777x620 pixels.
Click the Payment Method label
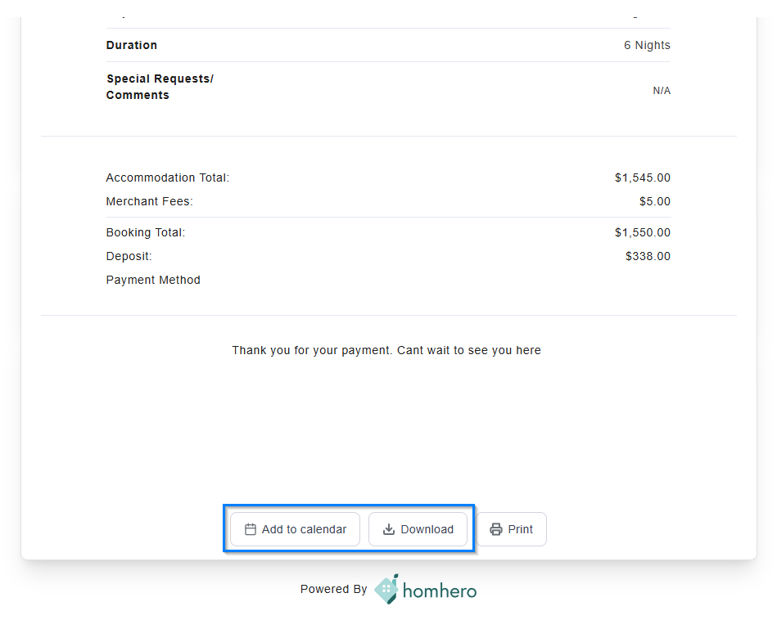[x=153, y=280]
